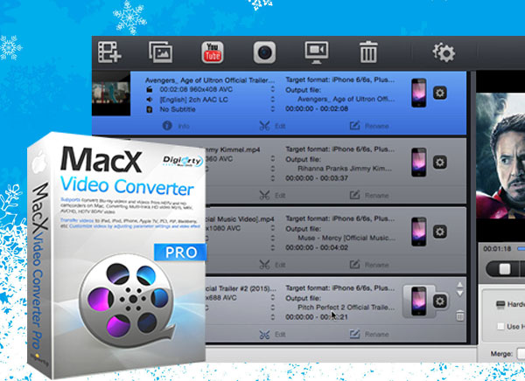Toggle the Use H... checkbox

(x=500, y=326)
